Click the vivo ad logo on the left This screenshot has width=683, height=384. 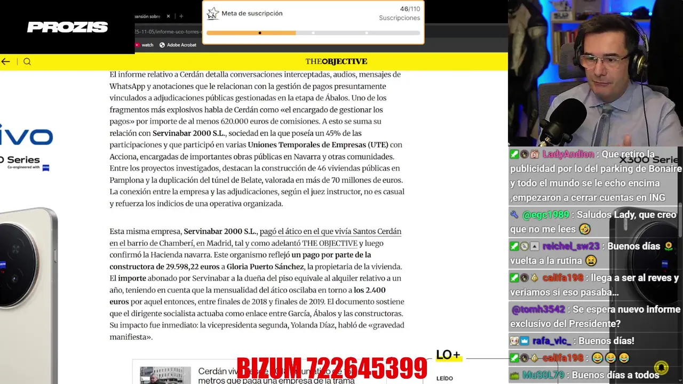[27, 136]
